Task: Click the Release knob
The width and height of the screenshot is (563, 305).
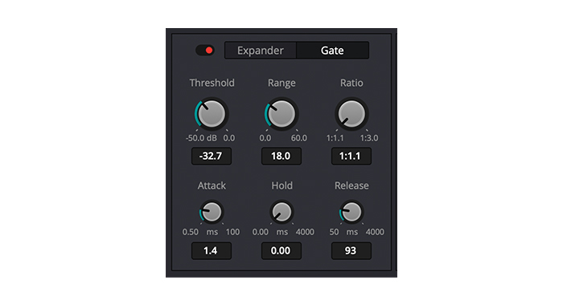Action: tap(351, 212)
